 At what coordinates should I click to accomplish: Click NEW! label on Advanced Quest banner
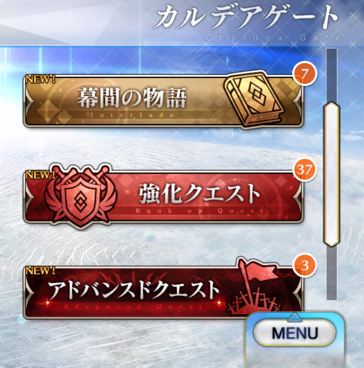click(x=40, y=270)
